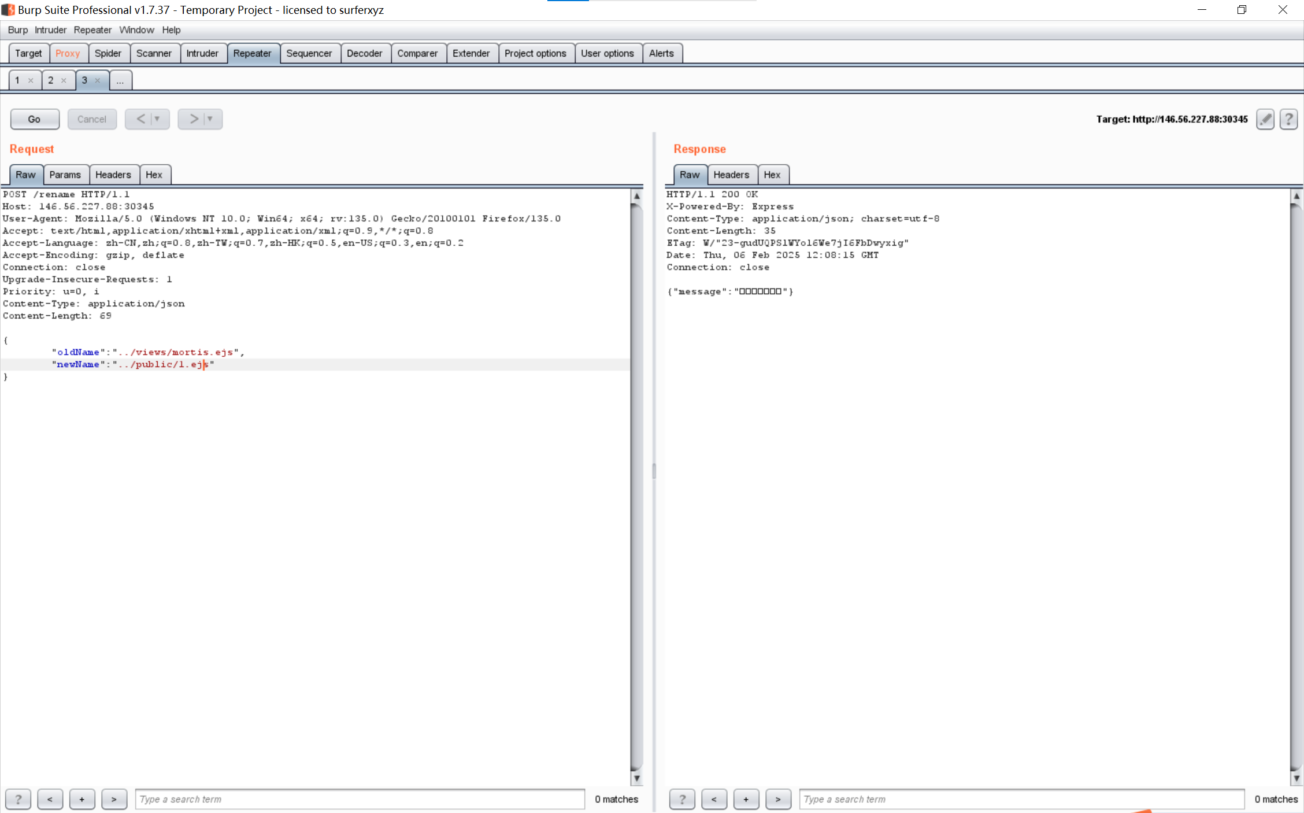Click response pane scroll down arrow
The height and width of the screenshot is (813, 1304).
[x=1296, y=778]
